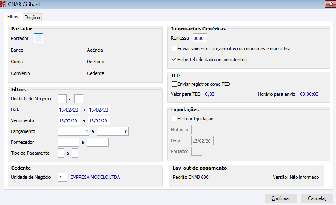Click the Cancelar button
Viewport: 336px width, 205px height.
click(317, 198)
